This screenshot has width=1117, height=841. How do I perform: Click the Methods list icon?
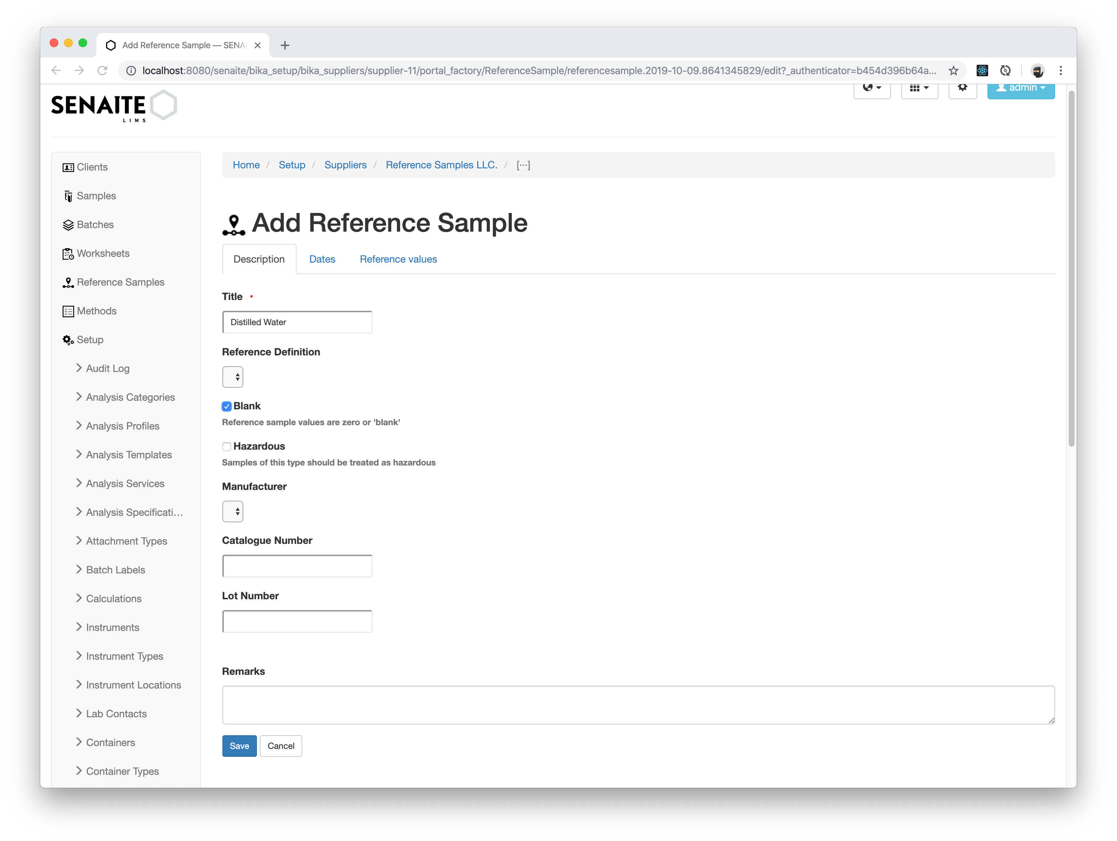point(68,312)
